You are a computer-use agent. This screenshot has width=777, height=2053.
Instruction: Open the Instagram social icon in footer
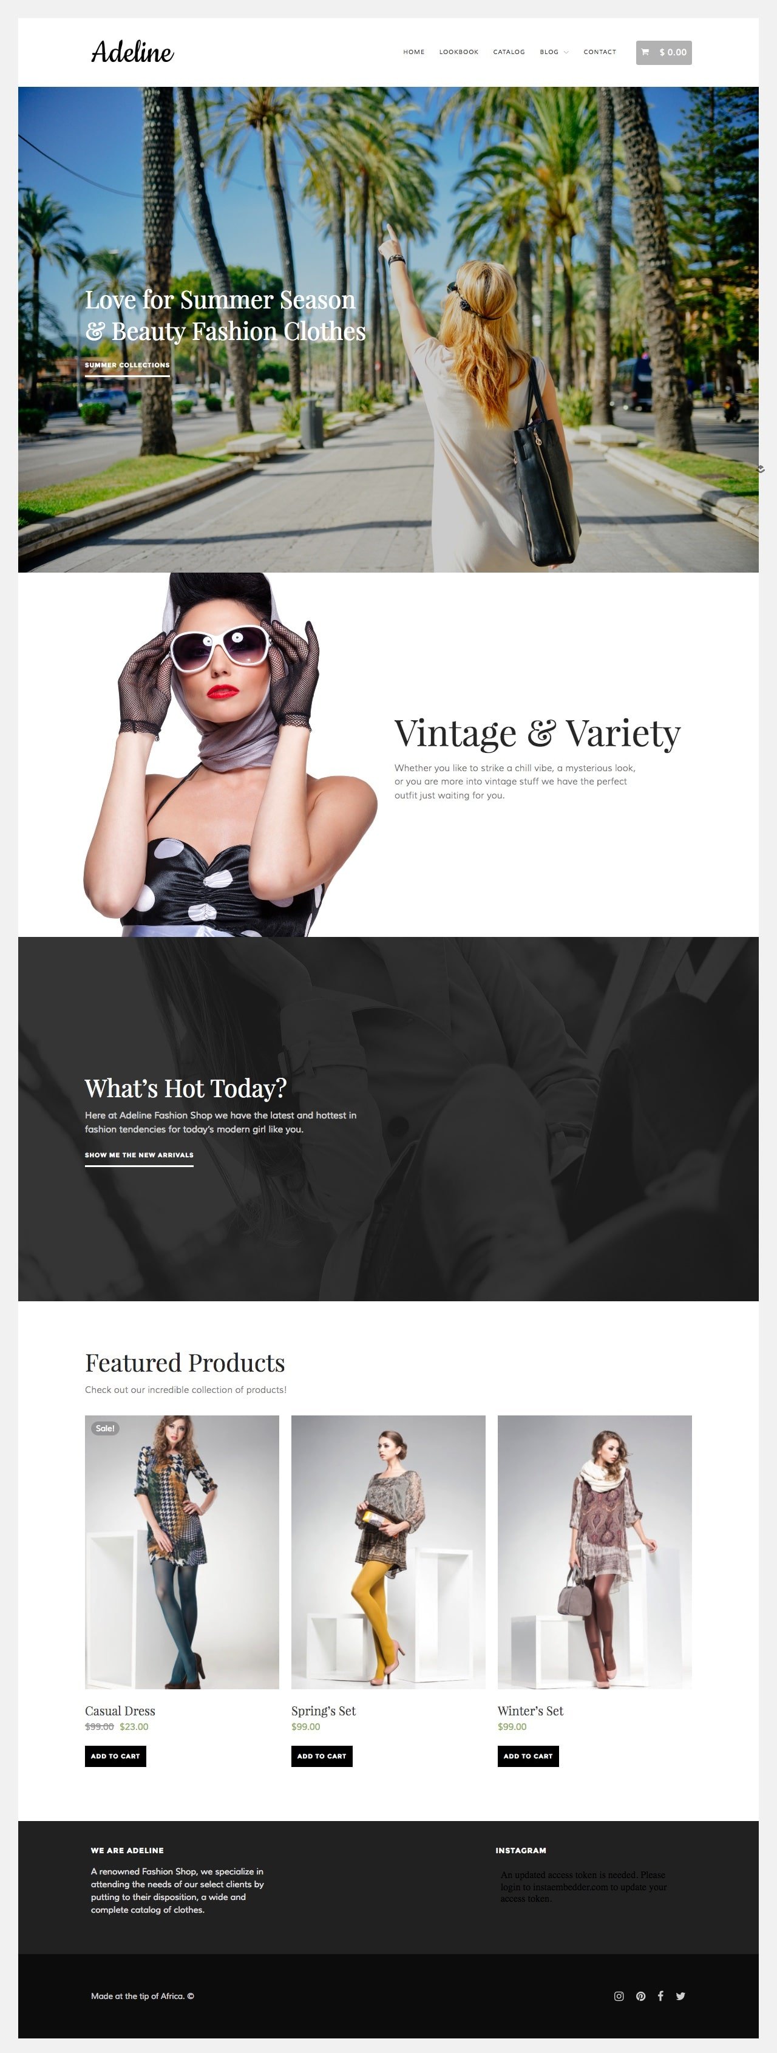pos(619,1995)
